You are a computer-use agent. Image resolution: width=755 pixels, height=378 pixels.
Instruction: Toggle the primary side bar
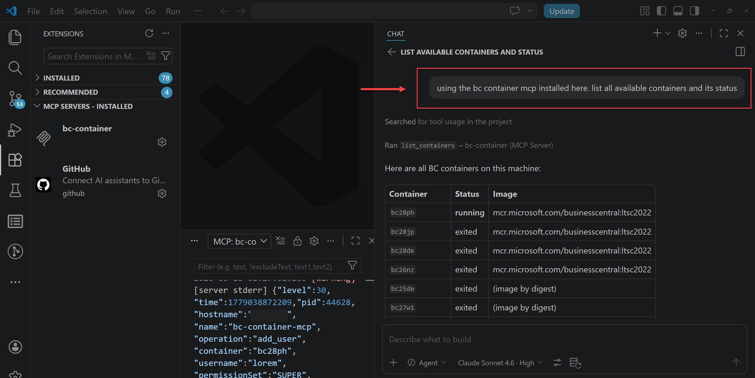click(662, 11)
